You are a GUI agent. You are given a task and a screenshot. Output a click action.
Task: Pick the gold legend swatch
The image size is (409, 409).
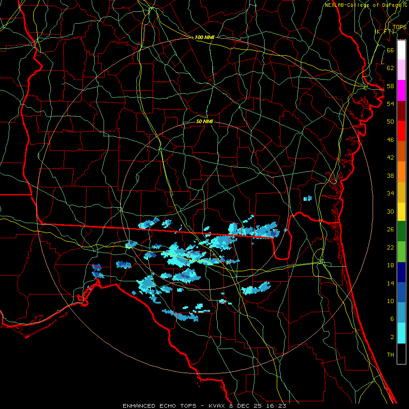401,192
